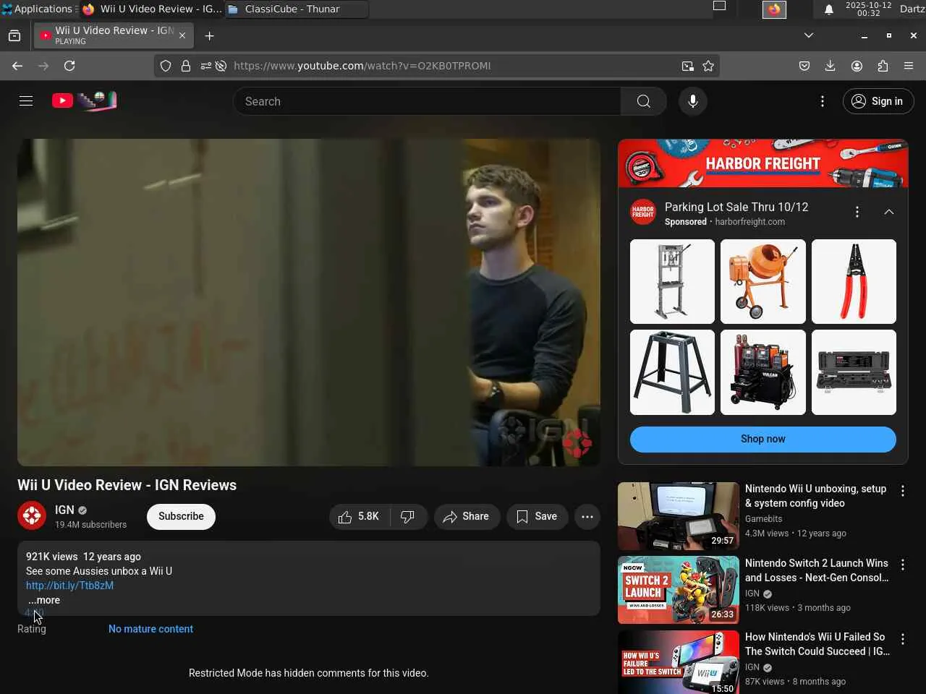Select the black tool stand product
Image resolution: width=926 pixels, height=694 pixels.
672,372
